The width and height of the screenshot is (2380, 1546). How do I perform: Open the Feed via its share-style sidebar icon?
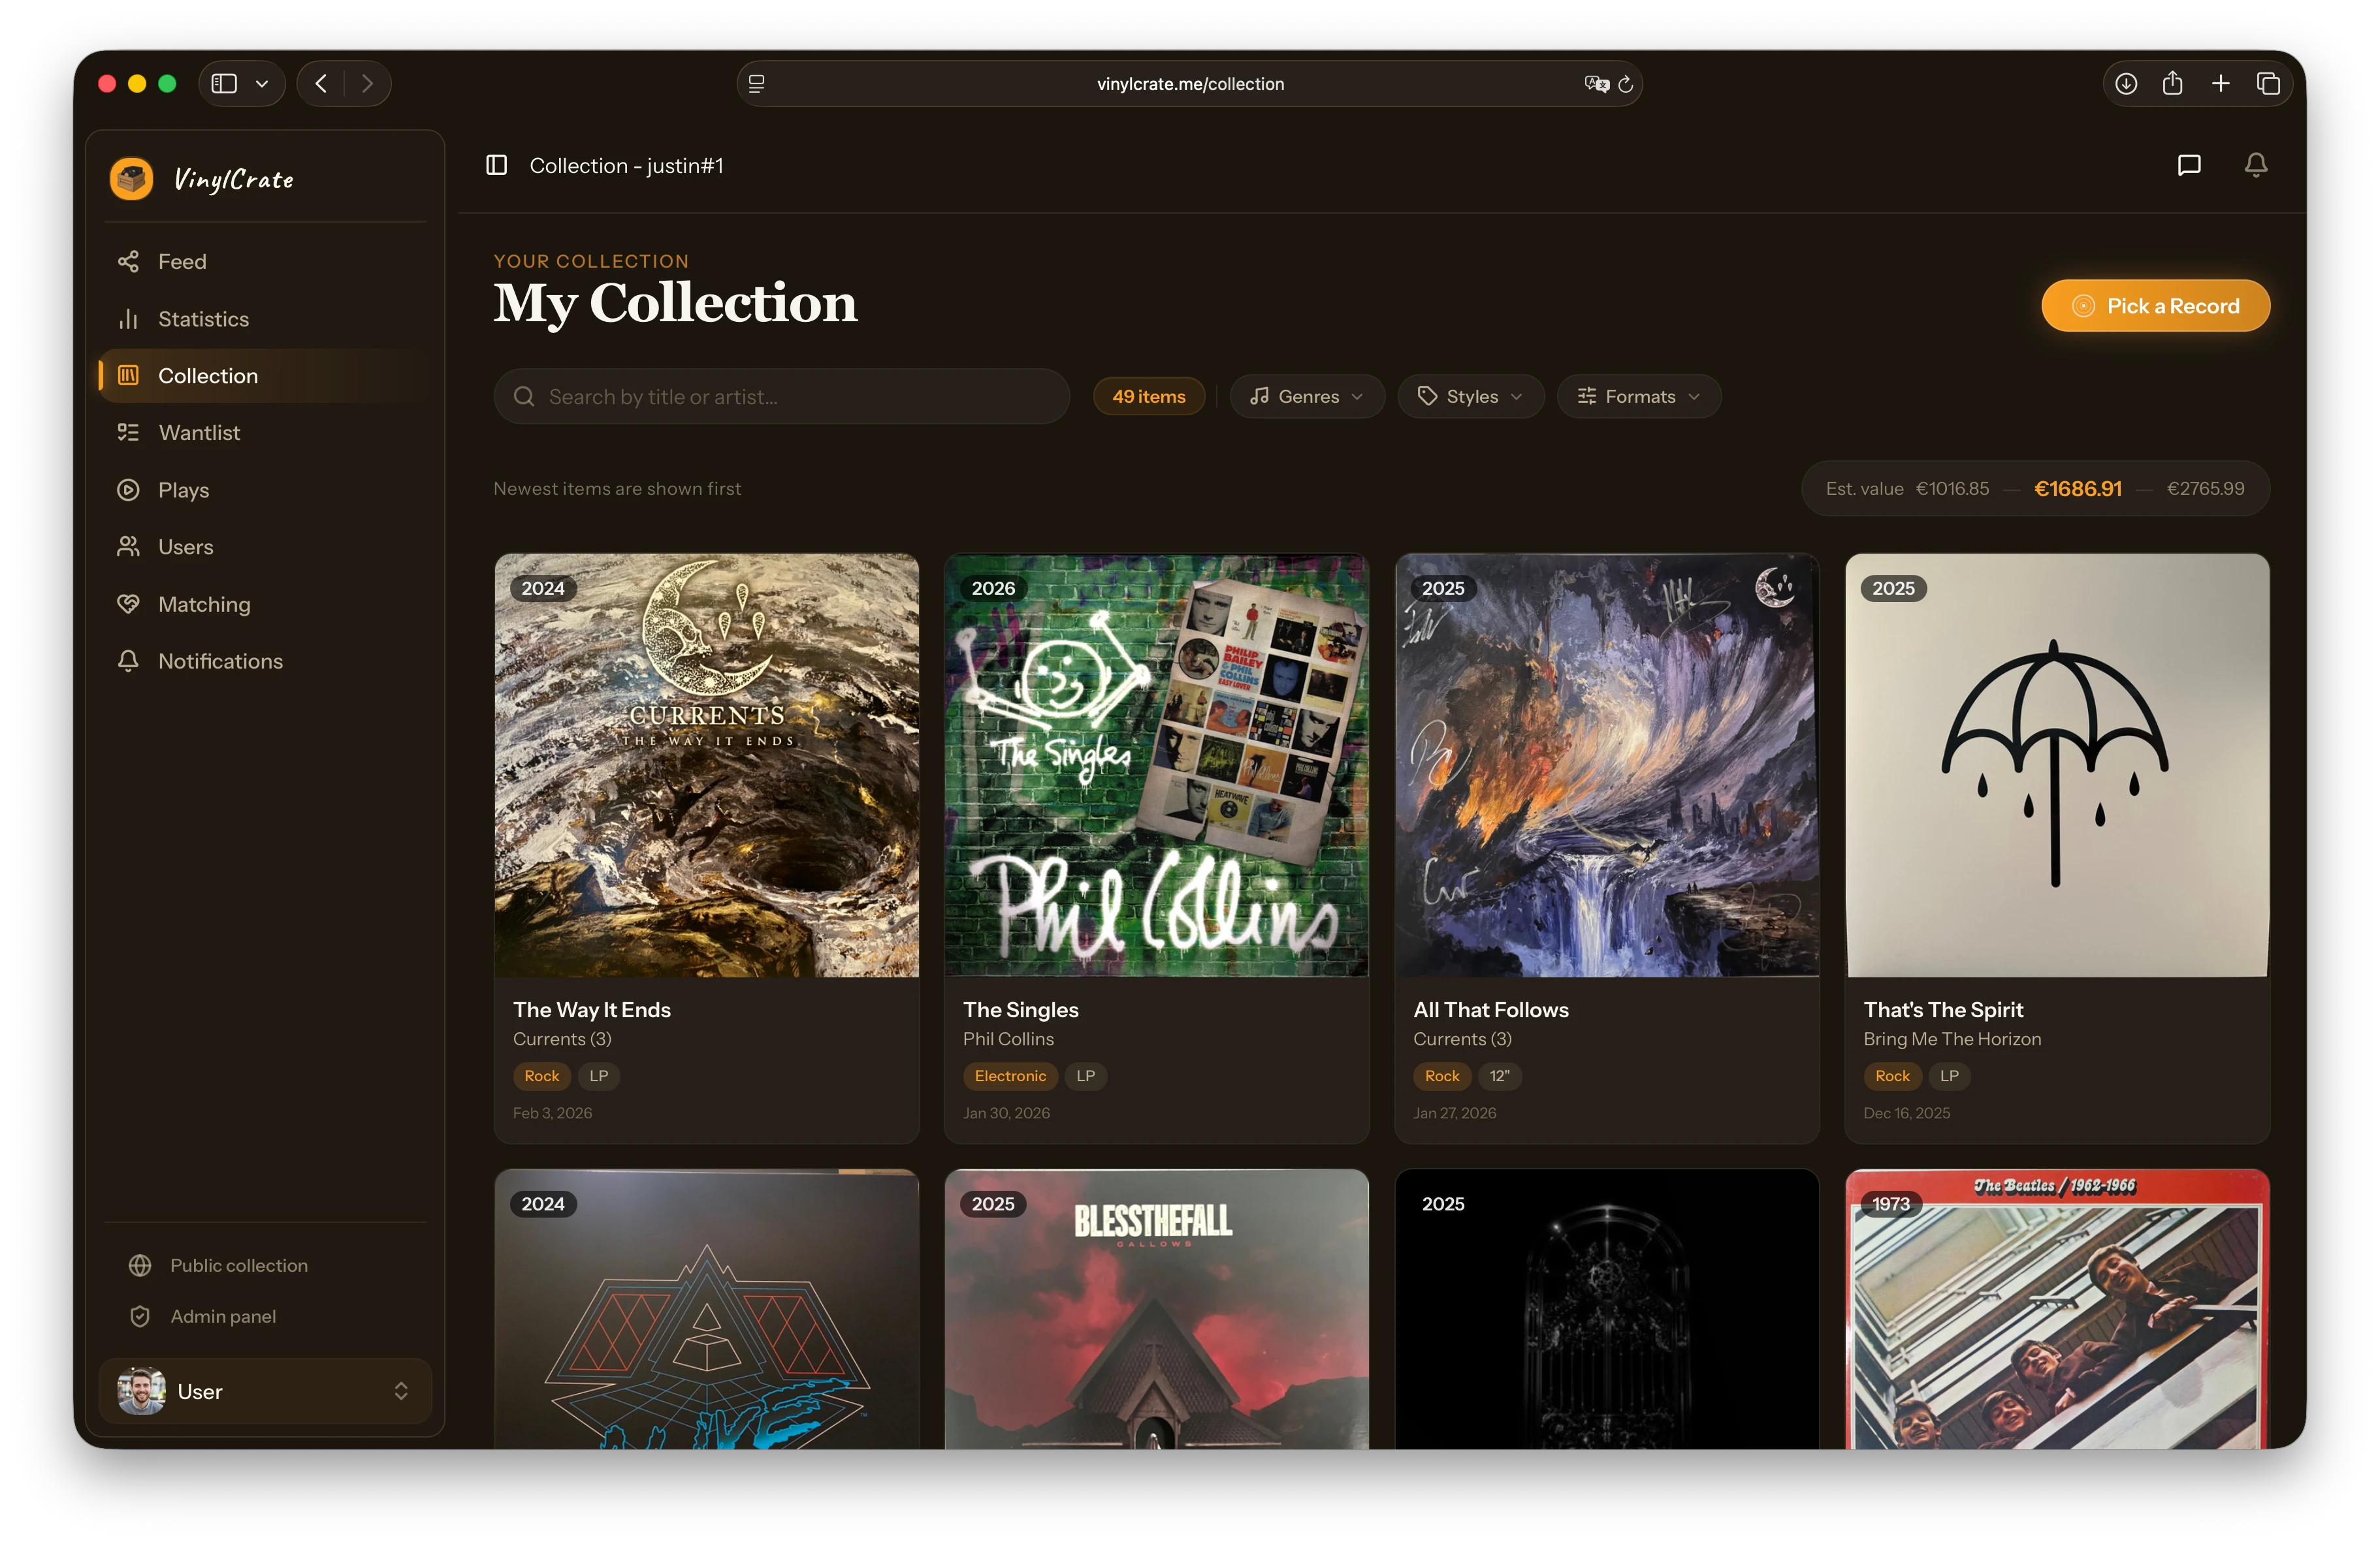pyautogui.click(x=130, y=261)
